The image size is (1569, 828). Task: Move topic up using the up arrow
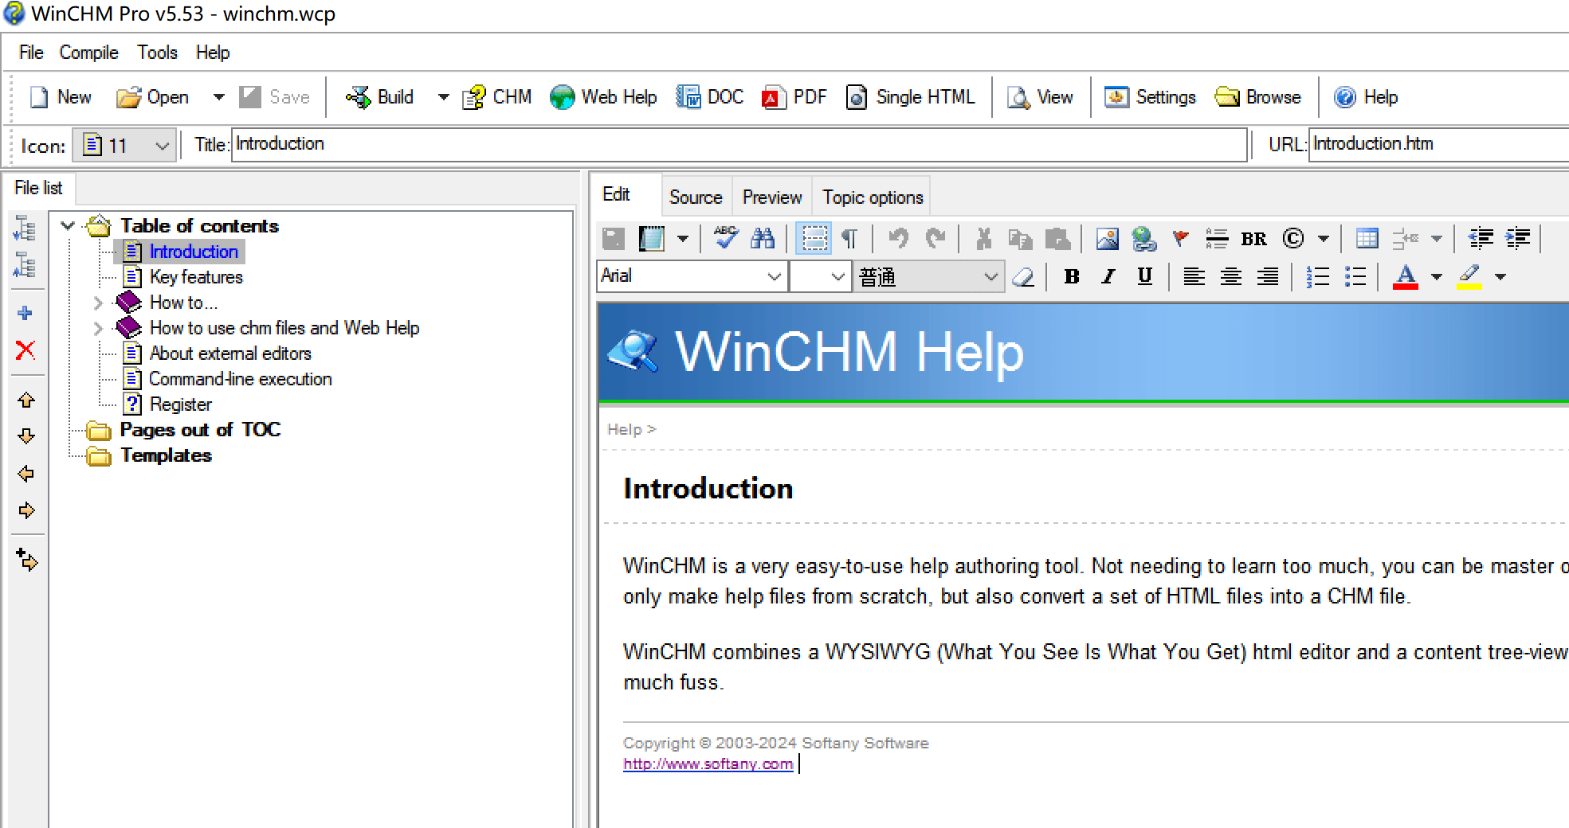pos(25,400)
